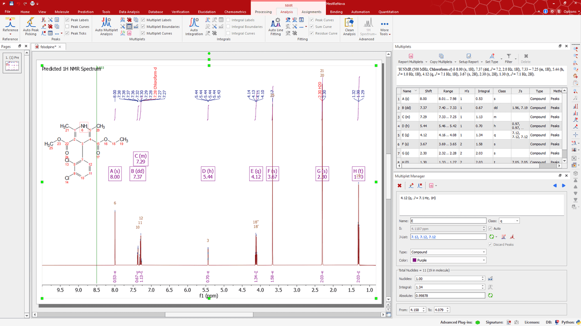Click the crosshair cursor icon in the right toolbar
The height and width of the screenshot is (326, 581).
point(576,135)
